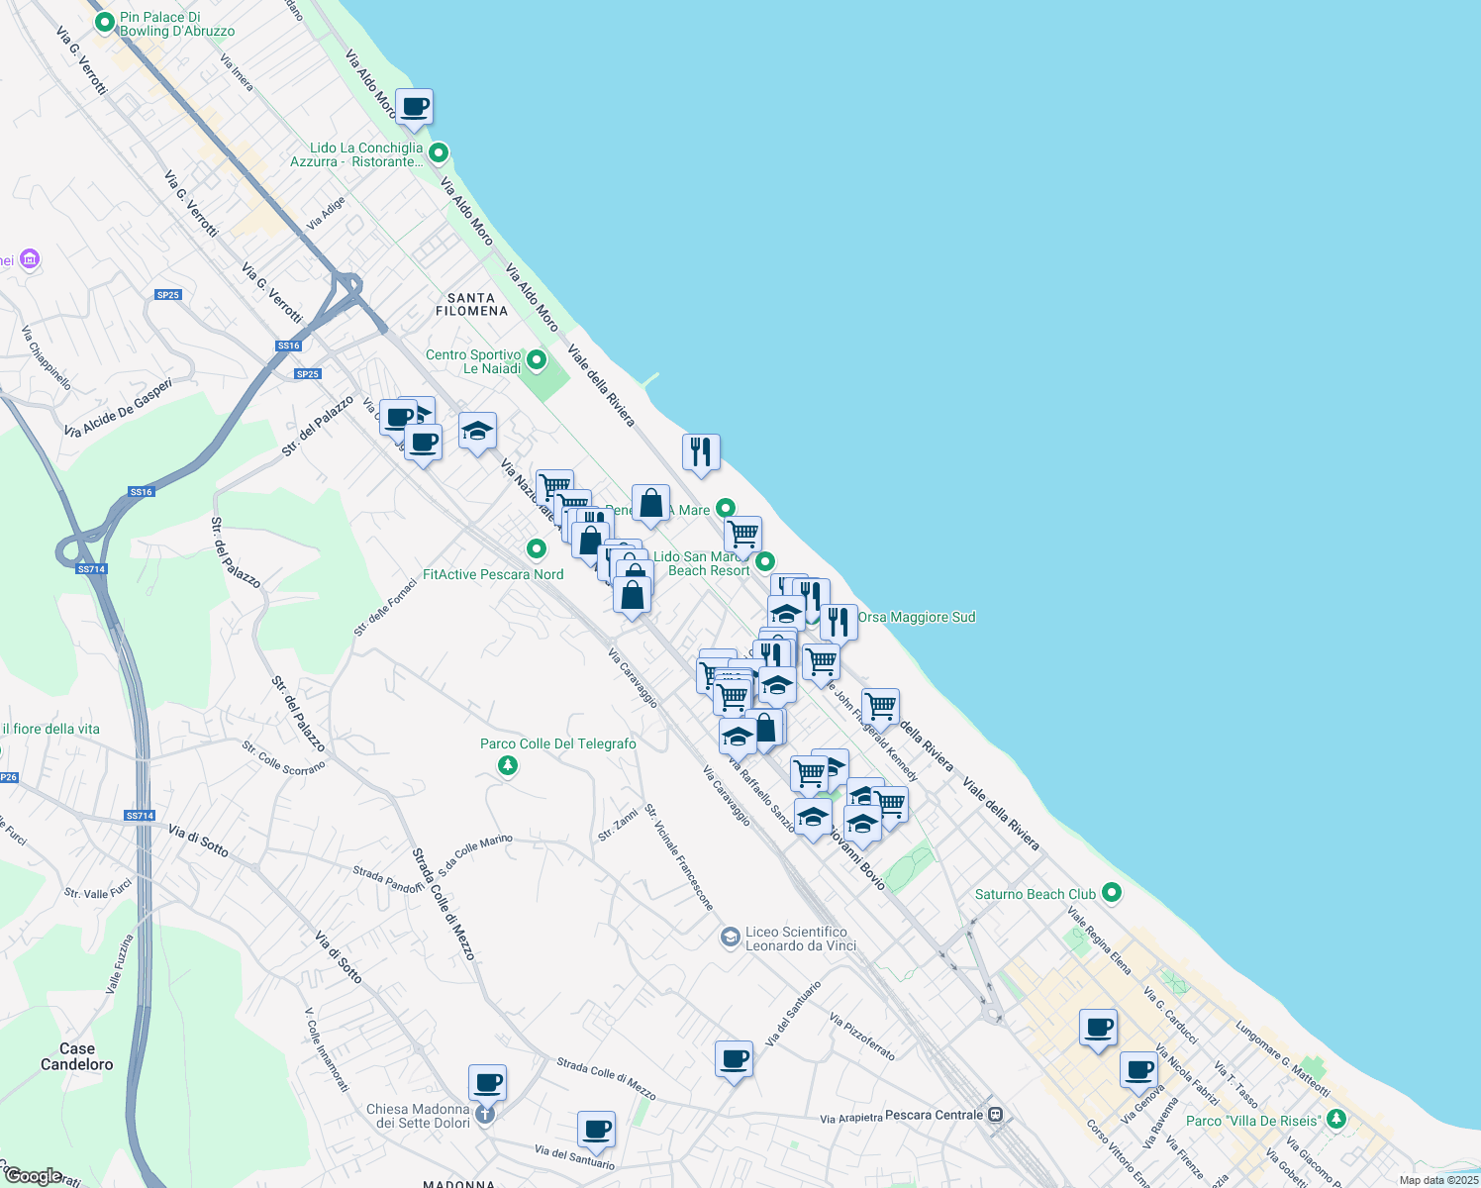Click the 'Pescara Centrale' station label
Screen dimensions: 1481x1188
[935, 1115]
